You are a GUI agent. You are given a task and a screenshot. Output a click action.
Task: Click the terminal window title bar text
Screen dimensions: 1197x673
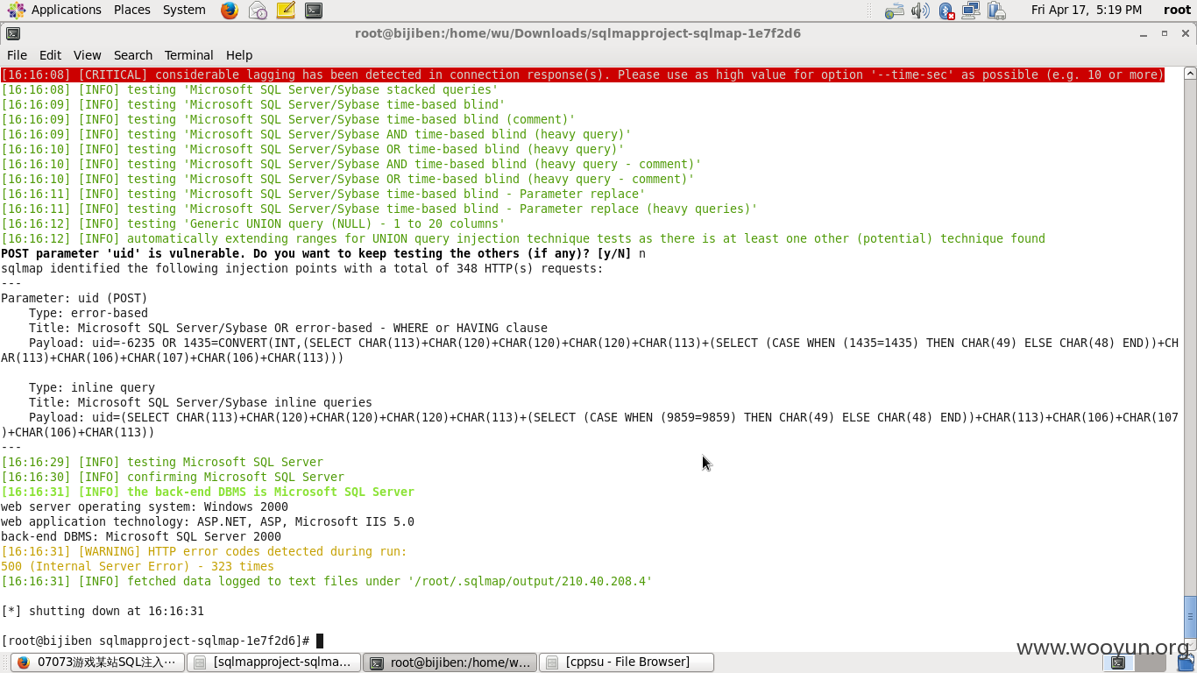pos(577,33)
